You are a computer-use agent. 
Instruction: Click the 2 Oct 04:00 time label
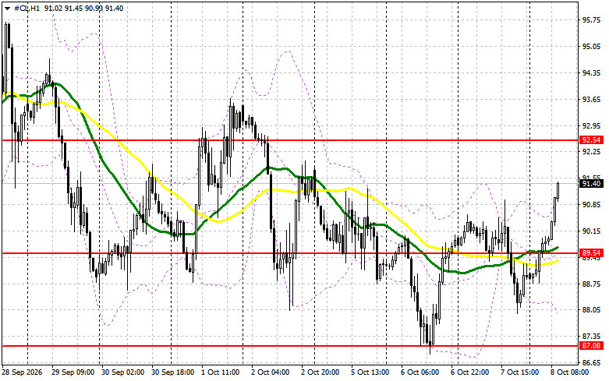271,372
